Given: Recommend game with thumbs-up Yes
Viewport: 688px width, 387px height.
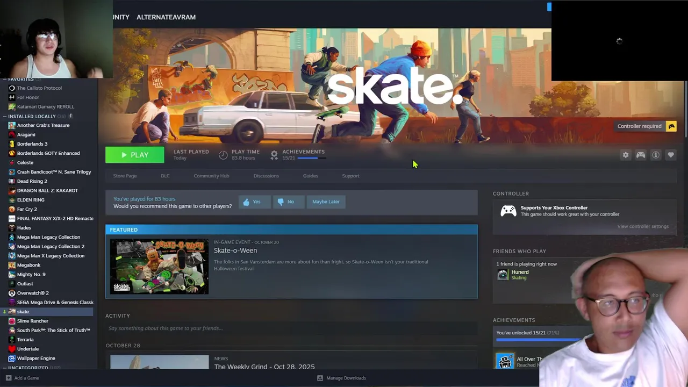Looking at the screenshot, I should (x=254, y=202).
